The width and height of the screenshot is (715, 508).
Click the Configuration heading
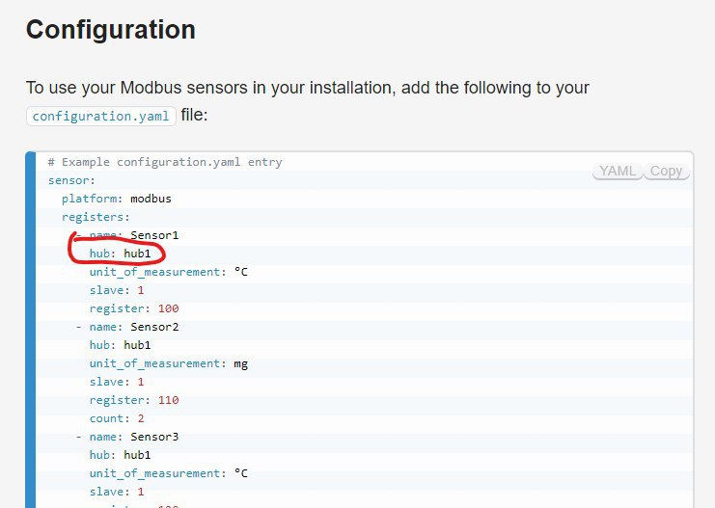(111, 30)
